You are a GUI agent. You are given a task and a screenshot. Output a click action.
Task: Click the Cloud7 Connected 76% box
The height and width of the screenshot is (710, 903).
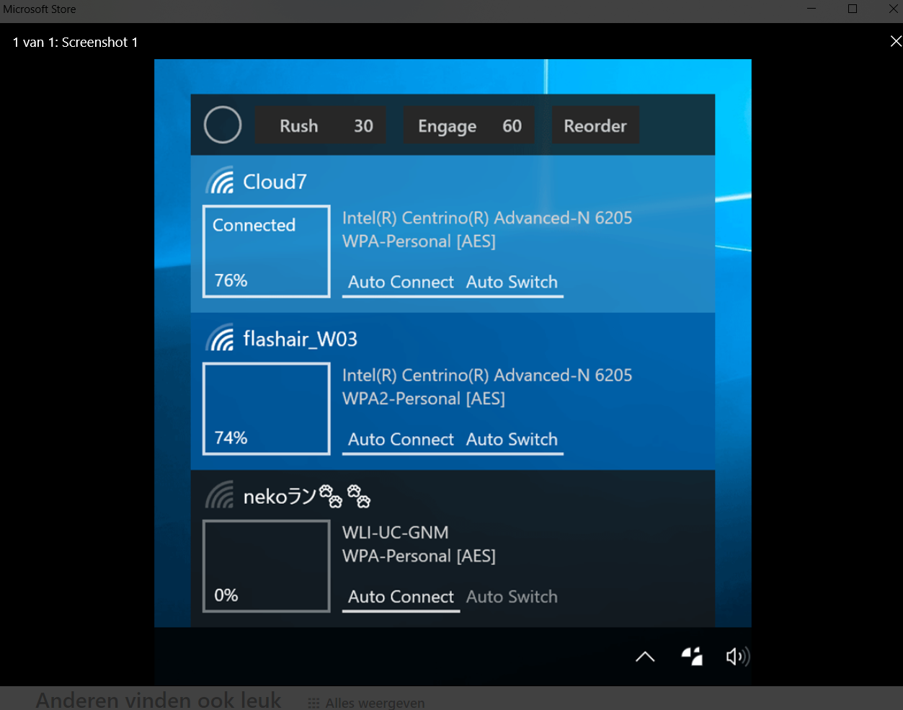[x=267, y=252]
